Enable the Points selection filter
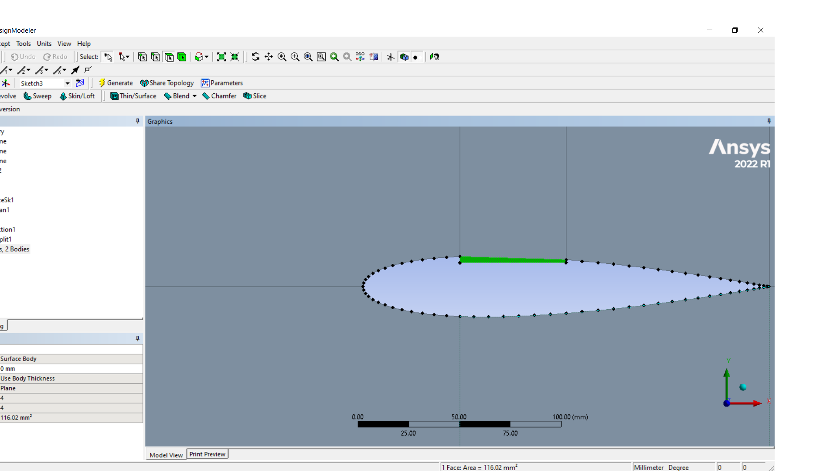This screenshot has height=471, width=837. click(x=143, y=57)
